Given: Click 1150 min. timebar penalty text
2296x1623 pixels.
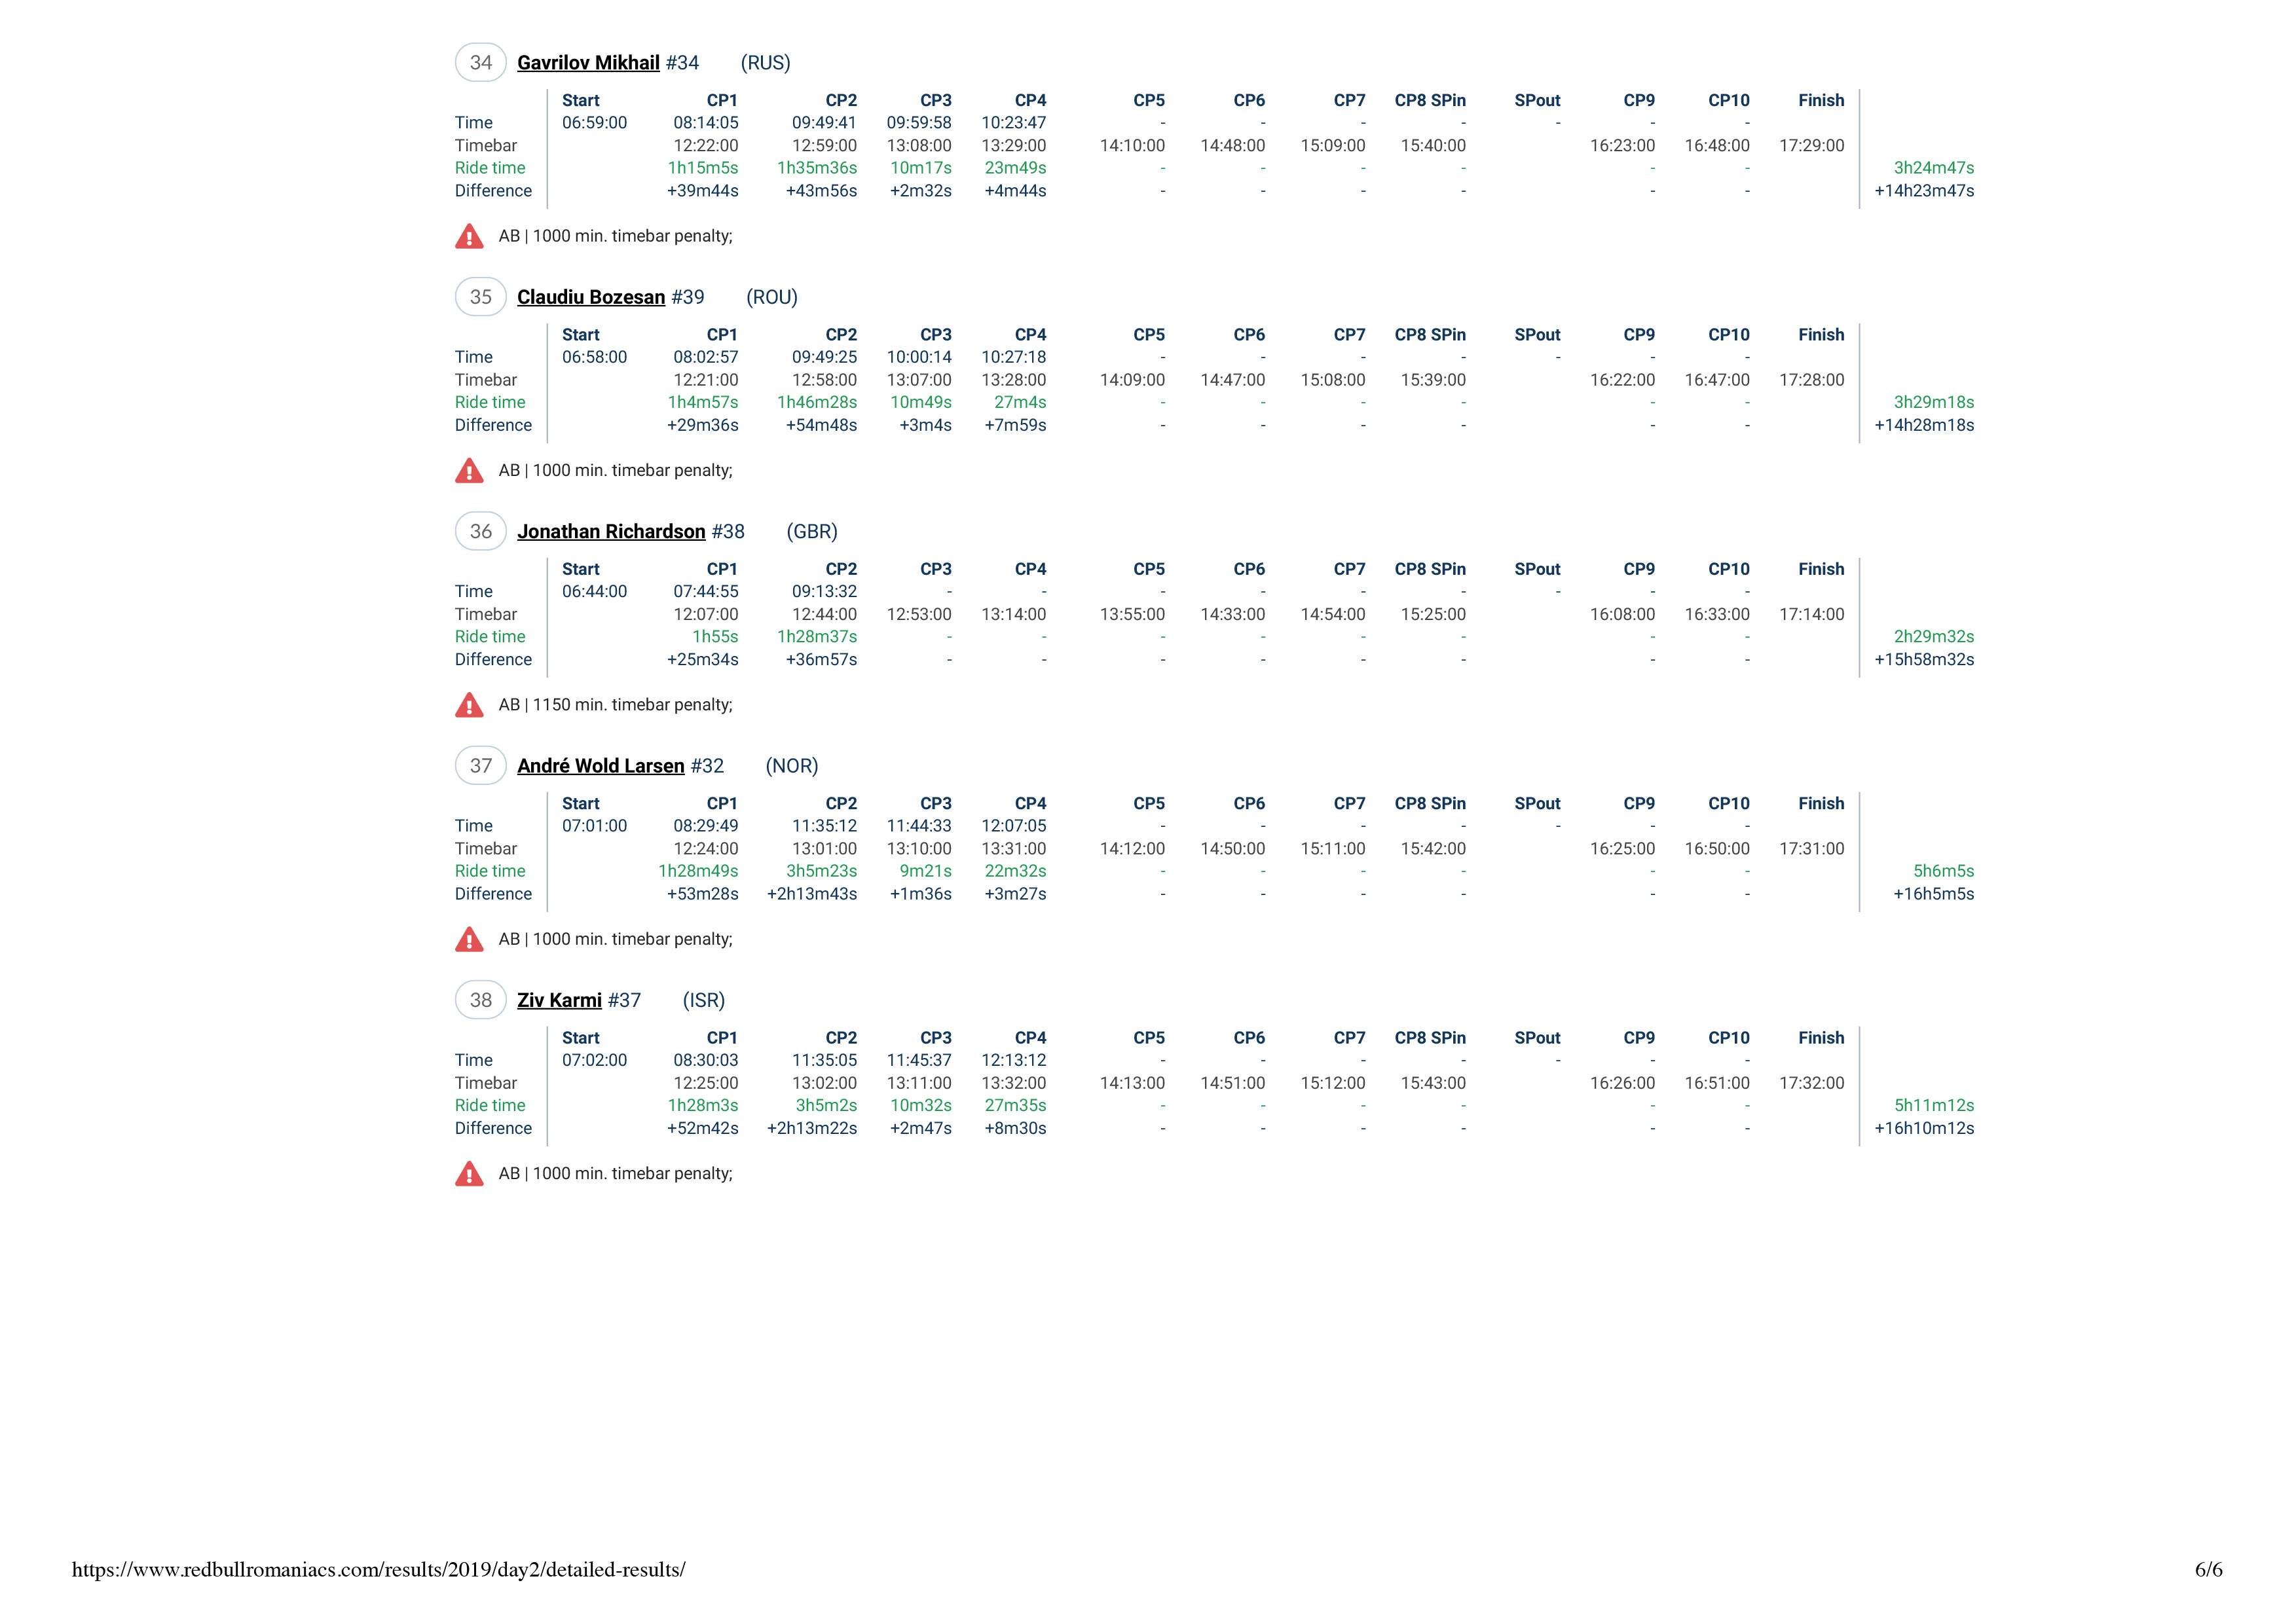Looking at the screenshot, I should pos(631,705).
